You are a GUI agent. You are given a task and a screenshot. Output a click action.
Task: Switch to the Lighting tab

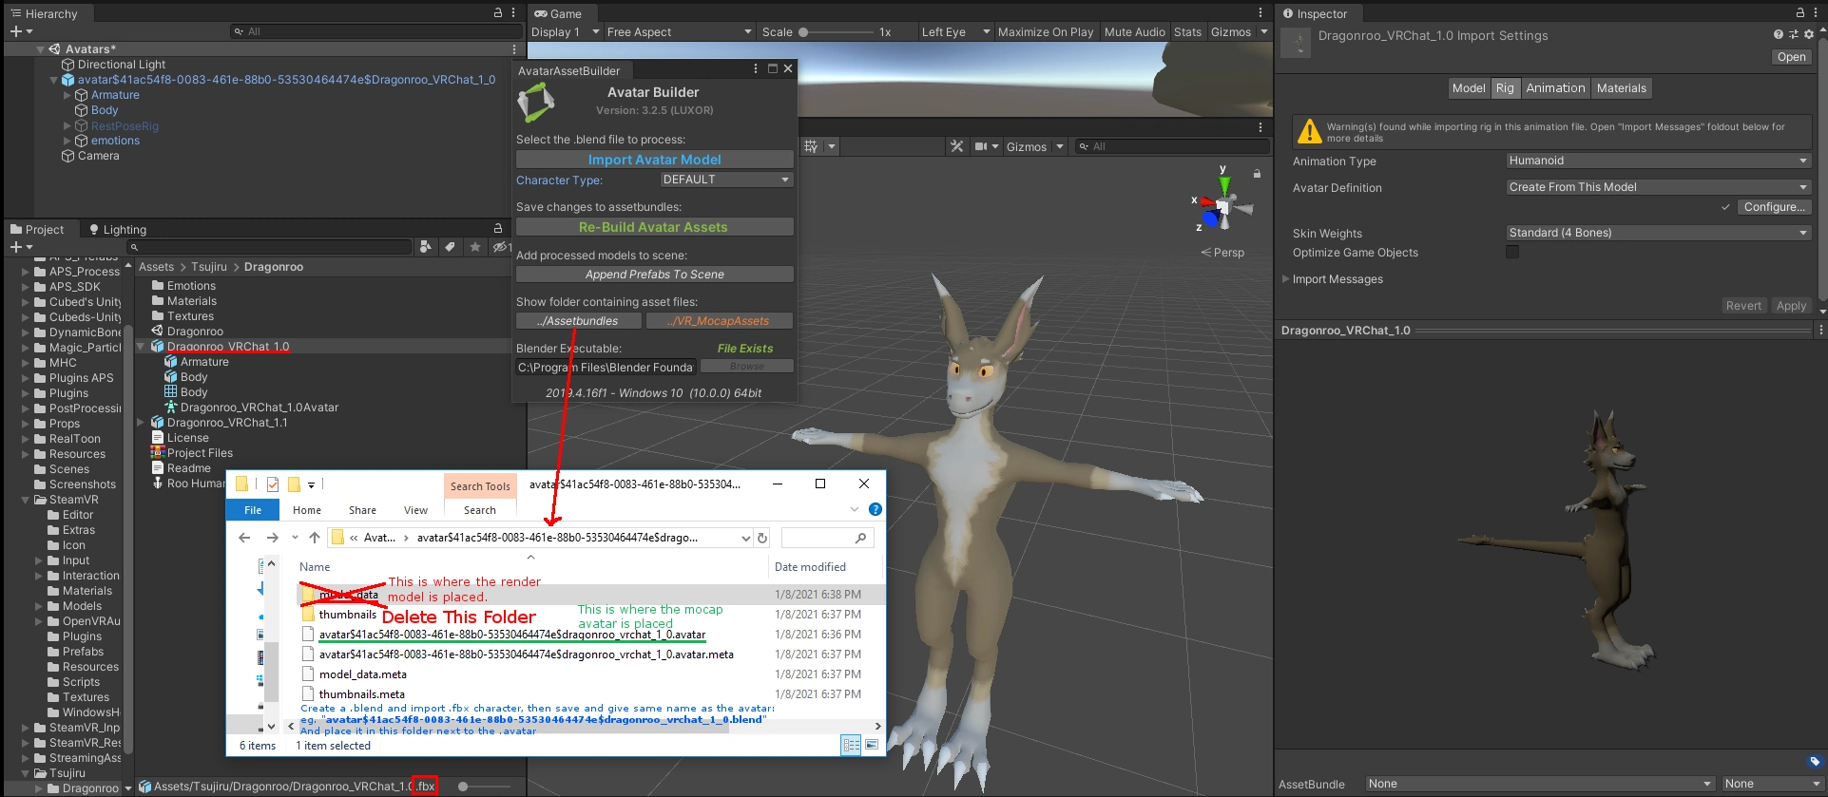point(118,230)
